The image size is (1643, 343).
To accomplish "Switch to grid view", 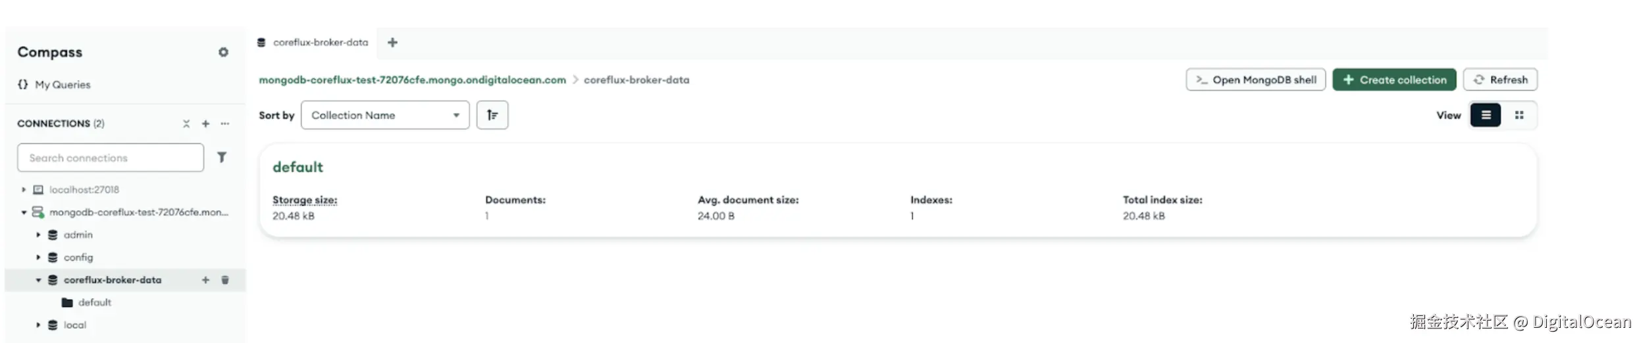I will tap(1519, 115).
